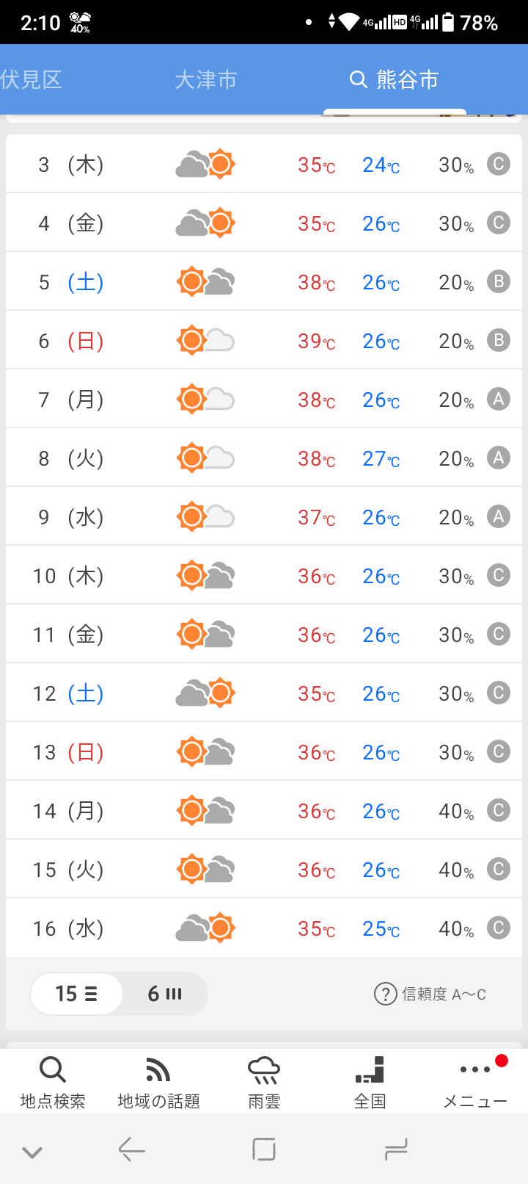Image resolution: width=528 pixels, height=1184 pixels.
Task: Tap the cloudy-sun icon for day 16
Action: point(205,928)
